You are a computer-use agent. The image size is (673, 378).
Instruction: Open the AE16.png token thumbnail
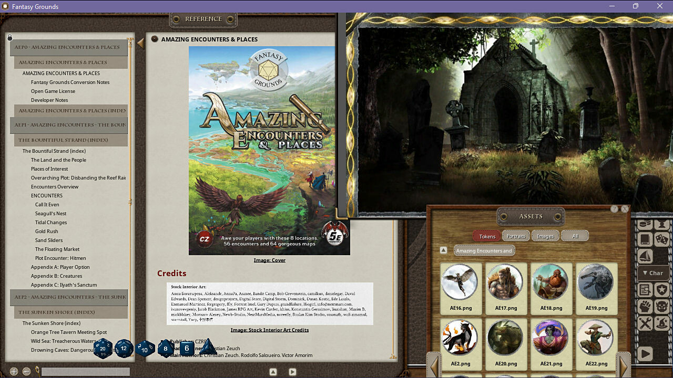coord(460,282)
